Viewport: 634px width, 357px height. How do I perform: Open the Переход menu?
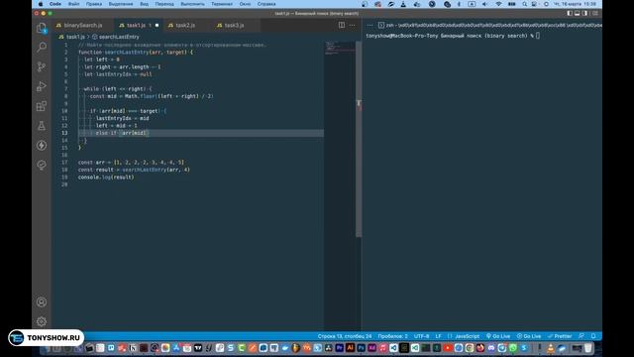coord(164,4)
